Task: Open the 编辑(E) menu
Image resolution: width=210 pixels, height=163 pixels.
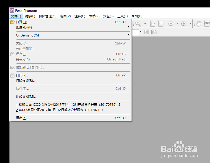Action: (x=30, y=16)
